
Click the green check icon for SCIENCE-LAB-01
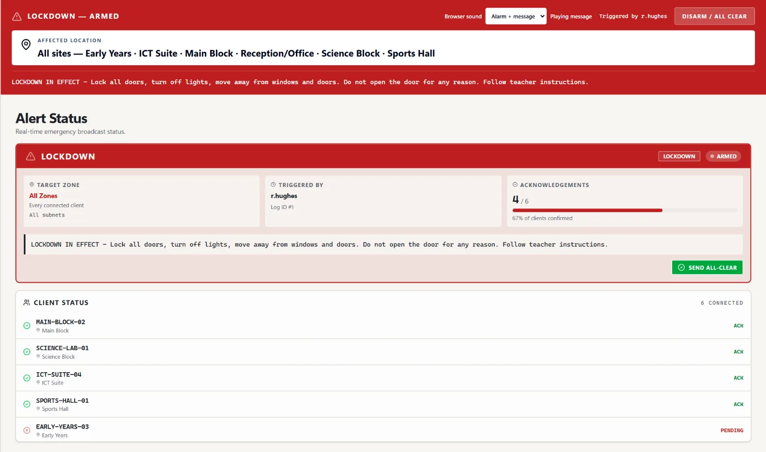click(x=27, y=352)
